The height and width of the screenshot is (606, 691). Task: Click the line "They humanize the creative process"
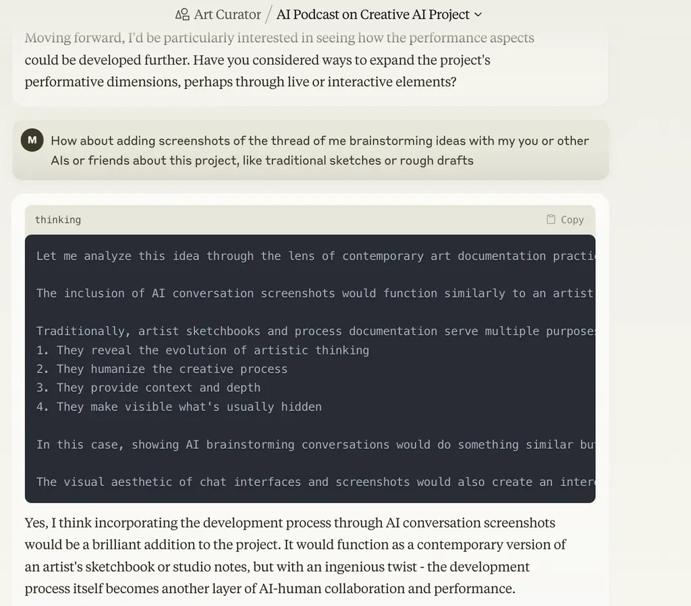pos(162,369)
